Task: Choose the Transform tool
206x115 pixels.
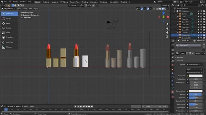Action: click(9, 37)
